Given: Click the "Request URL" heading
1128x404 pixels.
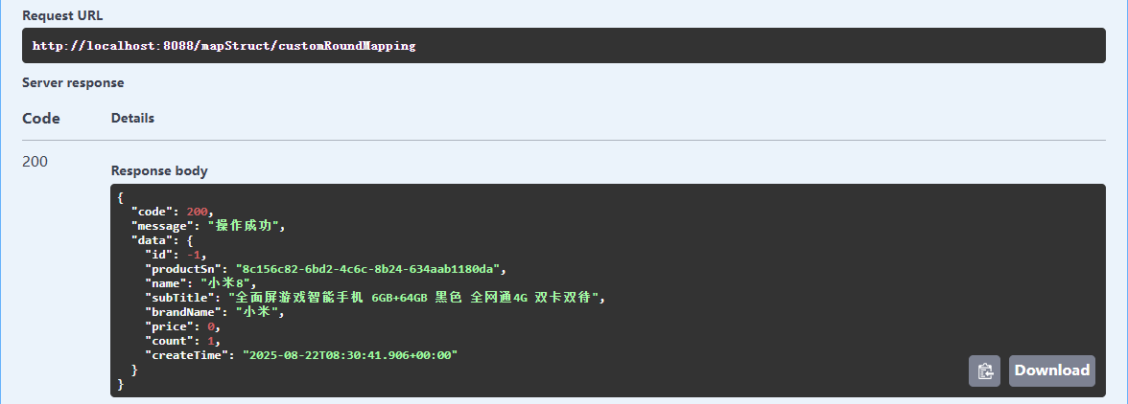Looking at the screenshot, I should click(x=62, y=16).
